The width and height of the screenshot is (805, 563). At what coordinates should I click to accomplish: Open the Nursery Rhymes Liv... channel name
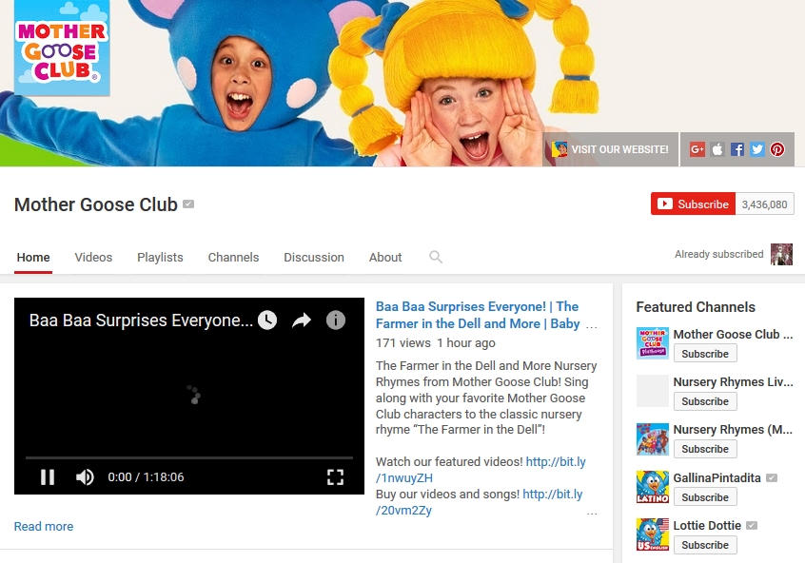click(733, 382)
